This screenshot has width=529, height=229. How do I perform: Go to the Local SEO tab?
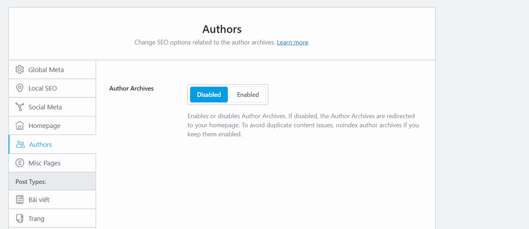(x=42, y=88)
